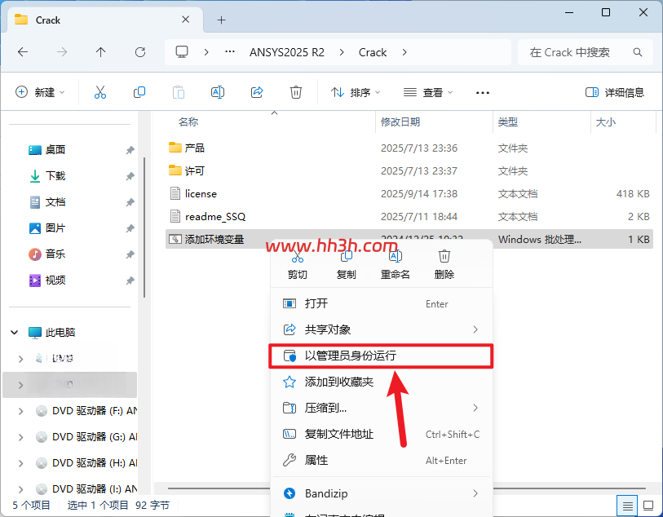The height and width of the screenshot is (517, 663).
Task: Collapse the 此电脑 tree node
Action: click(15, 332)
